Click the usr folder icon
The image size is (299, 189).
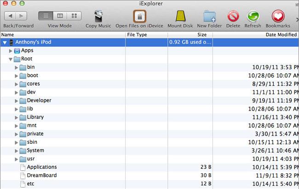coord(23,159)
